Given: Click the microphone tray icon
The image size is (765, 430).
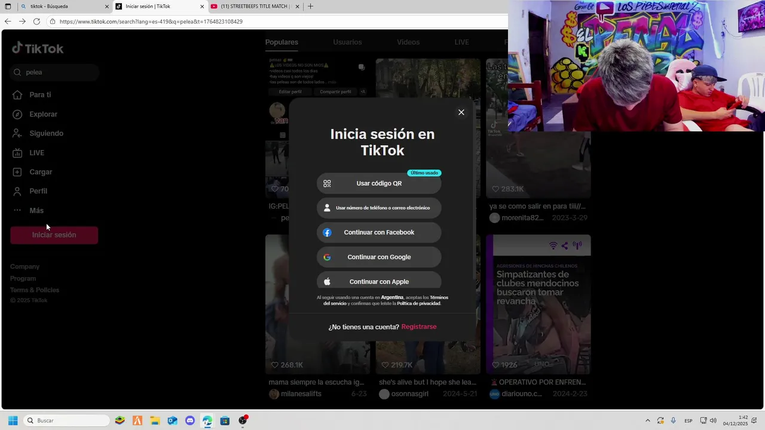Looking at the screenshot, I should pyautogui.click(x=674, y=420).
